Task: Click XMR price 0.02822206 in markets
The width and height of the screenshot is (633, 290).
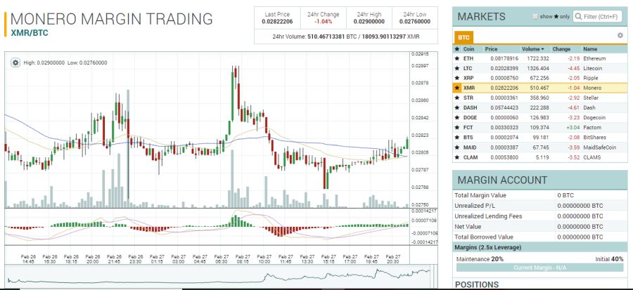Action: click(504, 88)
